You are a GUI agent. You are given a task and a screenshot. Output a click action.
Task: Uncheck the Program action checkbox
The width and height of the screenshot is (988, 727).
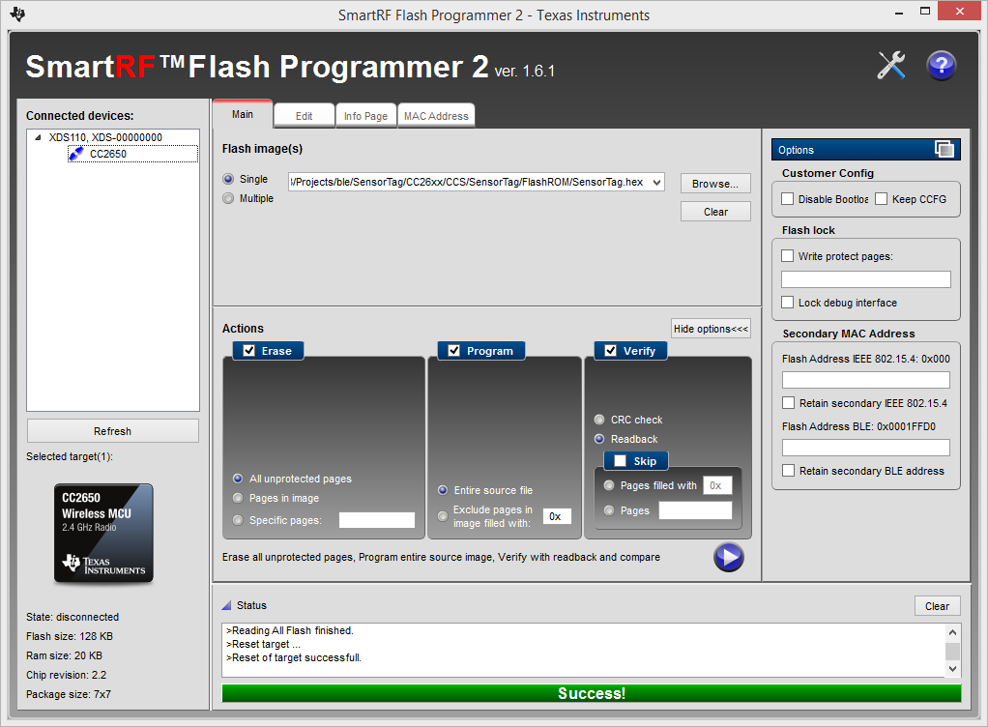click(x=453, y=351)
